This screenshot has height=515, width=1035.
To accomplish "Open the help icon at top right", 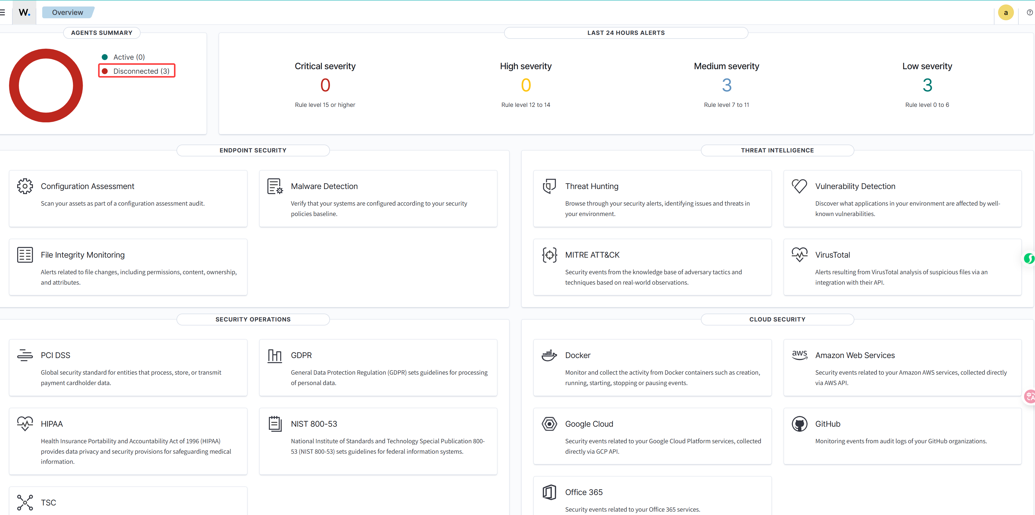I will [1029, 12].
